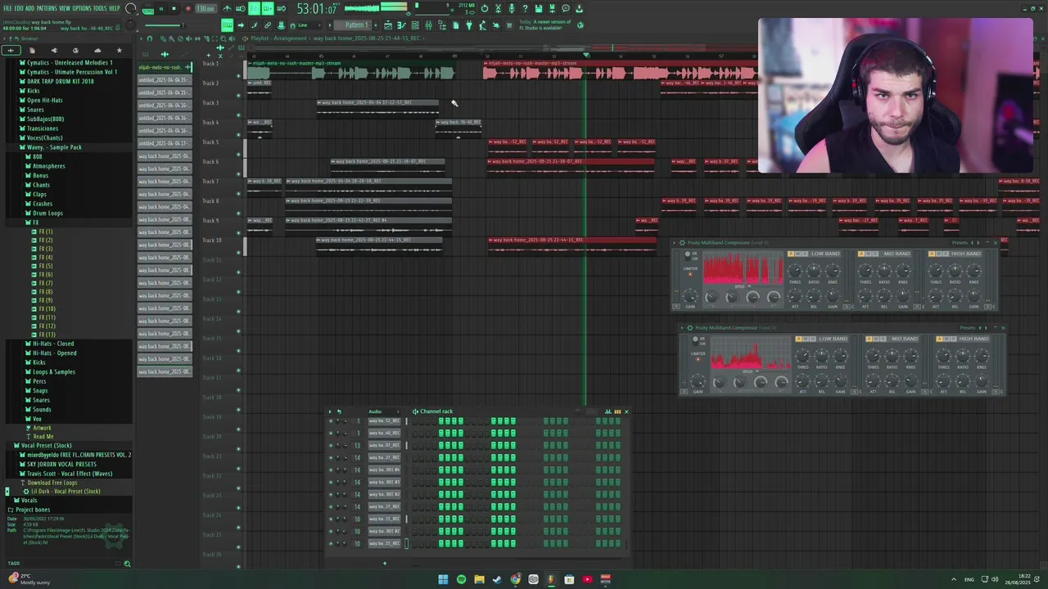The height and width of the screenshot is (589, 1048).
Task: Flip IIR/FIR switch on upper compressor
Action: [x=688, y=256]
